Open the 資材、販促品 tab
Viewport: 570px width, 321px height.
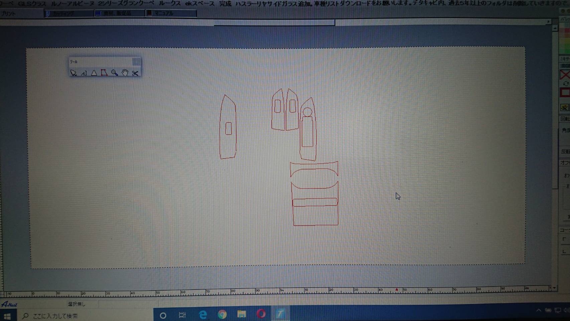click(x=120, y=13)
